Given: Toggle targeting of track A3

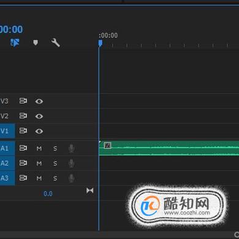Looking at the screenshot, I should [7, 178].
